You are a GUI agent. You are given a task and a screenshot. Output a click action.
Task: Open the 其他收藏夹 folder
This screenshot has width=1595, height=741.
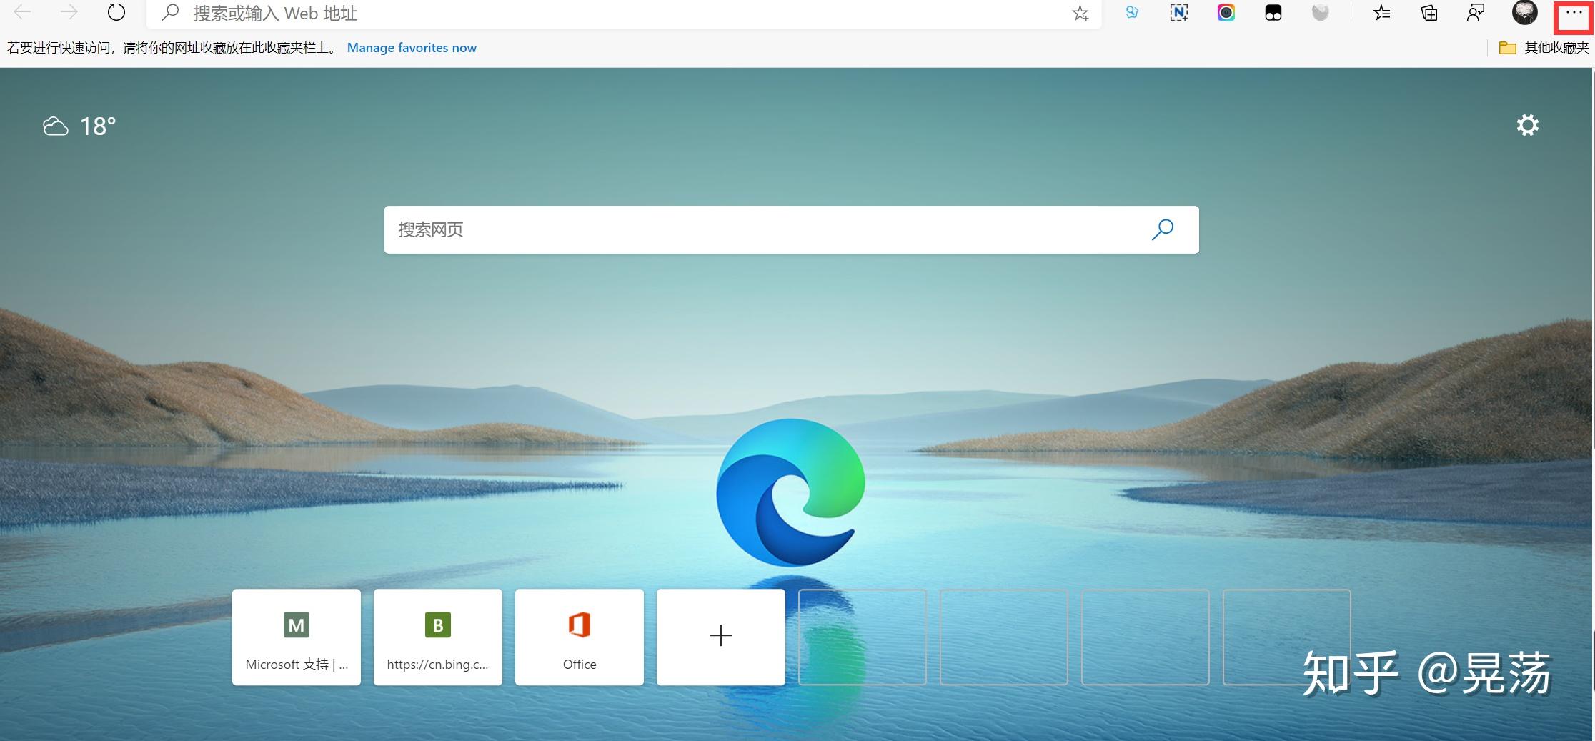(1544, 48)
